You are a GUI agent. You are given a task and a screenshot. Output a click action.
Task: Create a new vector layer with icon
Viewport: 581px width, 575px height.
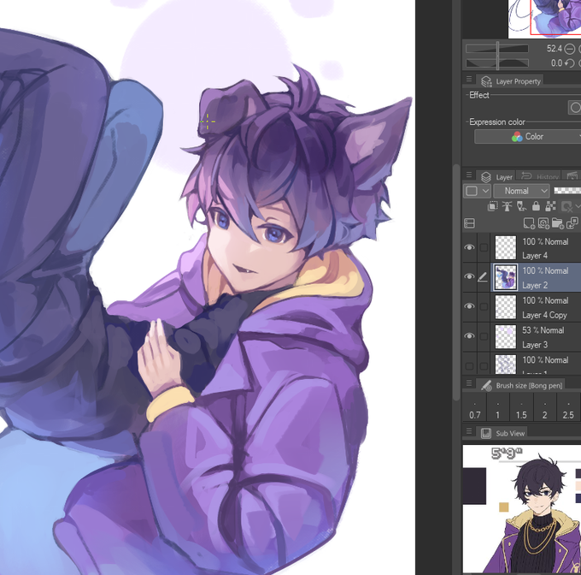click(543, 223)
